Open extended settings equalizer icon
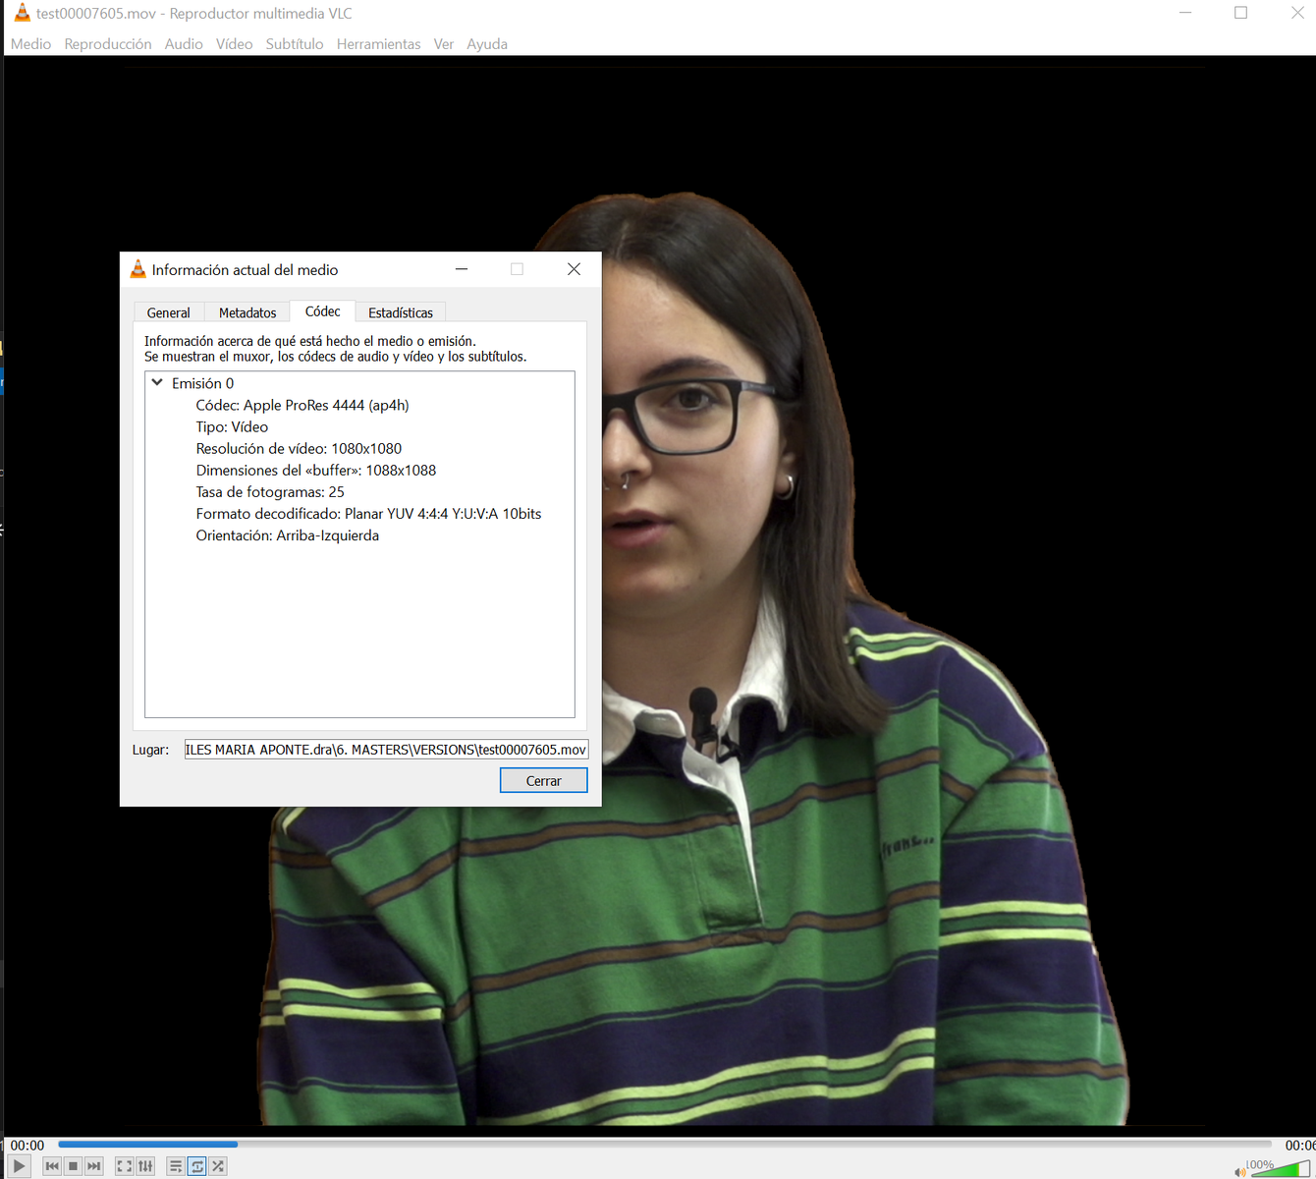The image size is (1316, 1179). (x=145, y=1166)
